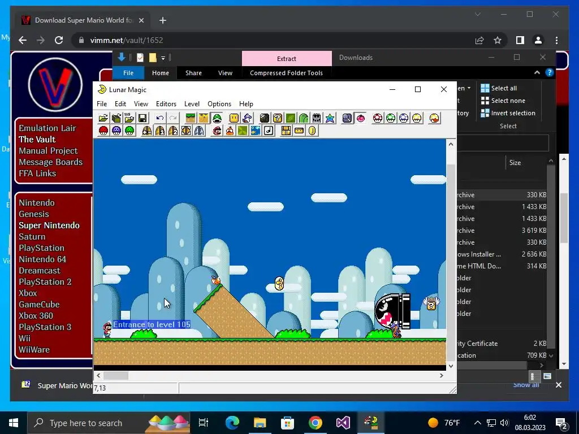Collapse the Explorer ribbon with the chevron
579x434 pixels.
(537, 73)
